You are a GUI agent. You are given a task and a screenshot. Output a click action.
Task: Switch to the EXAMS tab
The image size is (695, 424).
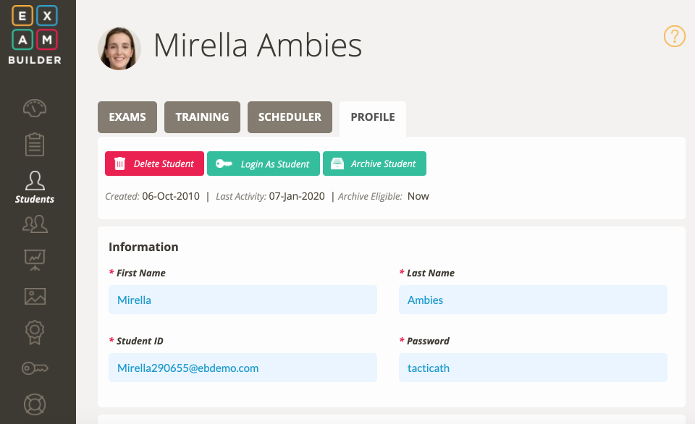127,116
